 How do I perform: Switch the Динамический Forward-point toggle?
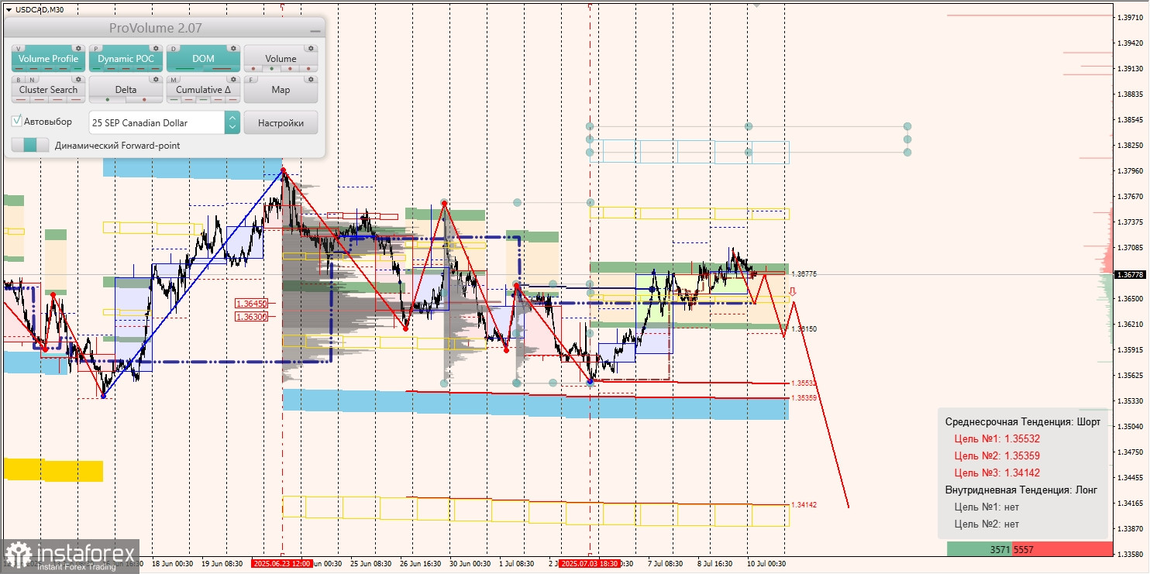(x=30, y=145)
